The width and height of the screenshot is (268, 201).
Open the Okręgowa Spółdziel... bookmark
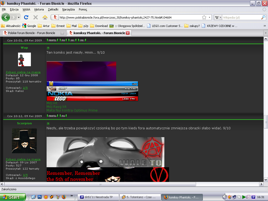[127, 26]
